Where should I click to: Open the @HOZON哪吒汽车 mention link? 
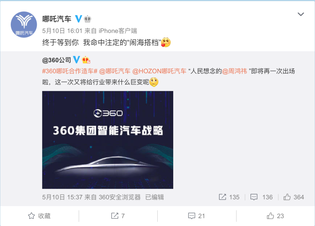[x=159, y=71]
